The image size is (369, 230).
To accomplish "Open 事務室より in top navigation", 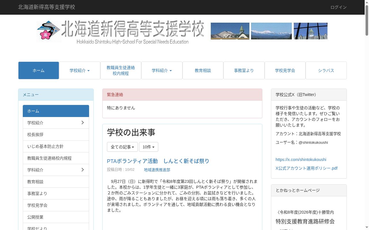I will pos(244,70).
